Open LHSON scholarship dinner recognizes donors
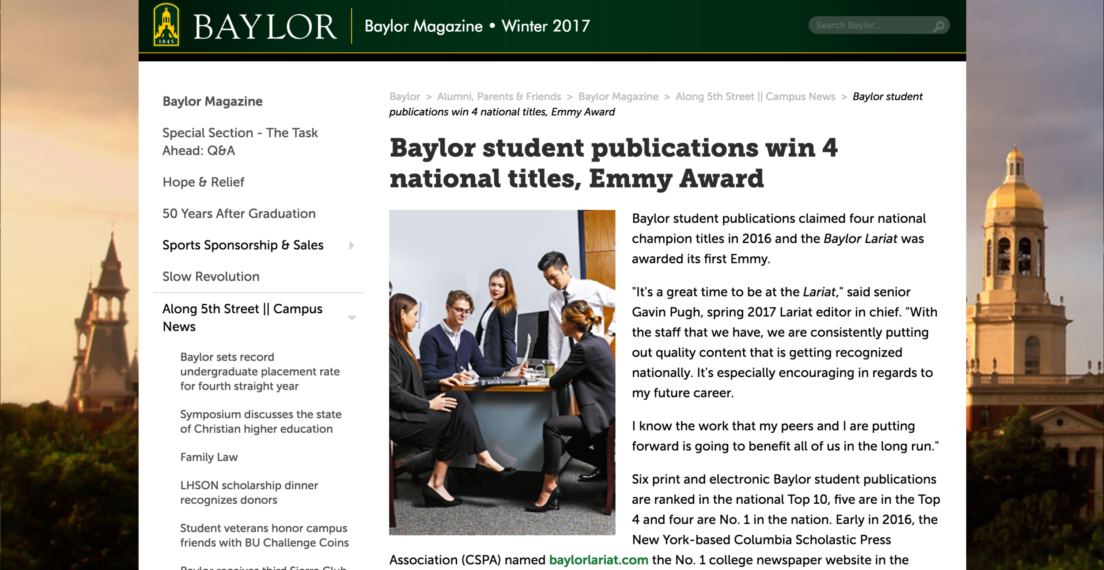The image size is (1104, 570). 249,492
